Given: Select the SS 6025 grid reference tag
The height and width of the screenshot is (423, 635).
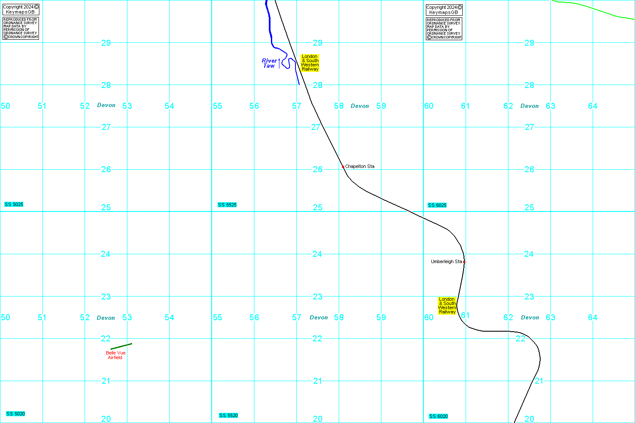Looking at the screenshot, I should (x=437, y=206).
